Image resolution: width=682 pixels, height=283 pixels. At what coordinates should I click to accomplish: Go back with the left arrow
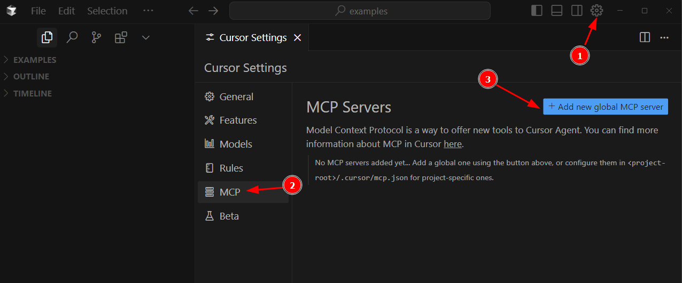pyautogui.click(x=193, y=11)
